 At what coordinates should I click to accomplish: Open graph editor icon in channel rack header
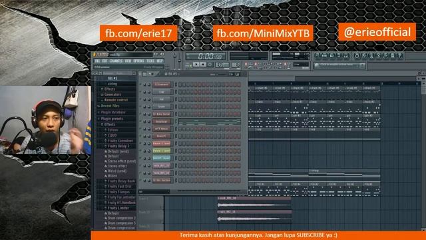(x=231, y=74)
